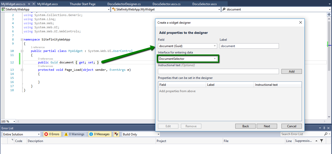Close the MyWidget.ascx.cs tab

pos(33,4)
